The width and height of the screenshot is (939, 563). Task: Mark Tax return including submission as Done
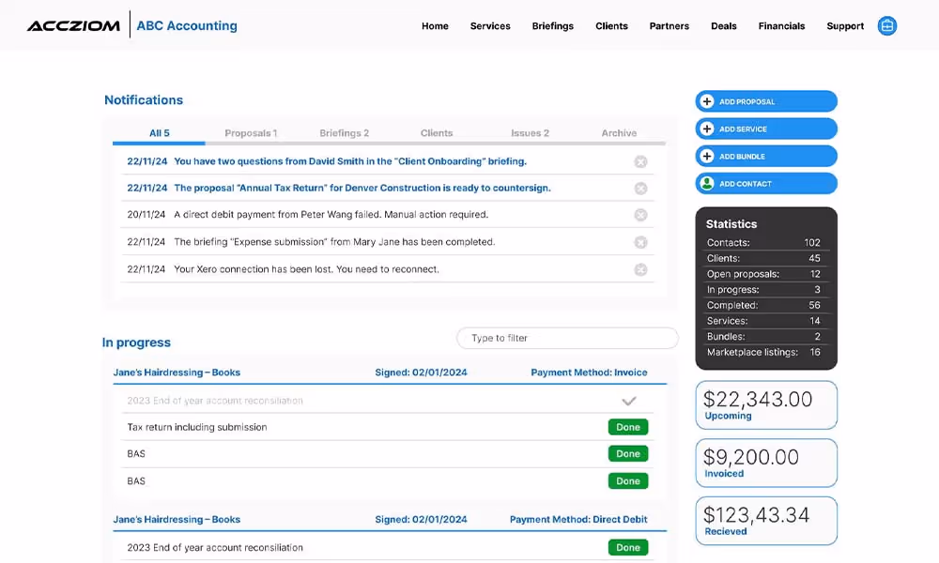[x=628, y=427]
